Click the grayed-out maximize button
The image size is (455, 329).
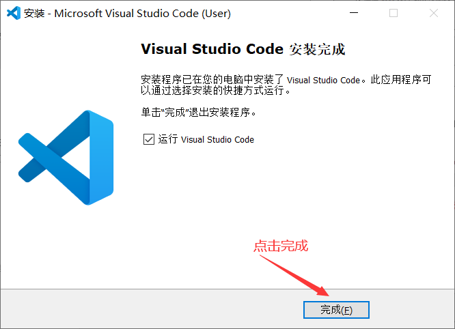click(x=394, y=14)
